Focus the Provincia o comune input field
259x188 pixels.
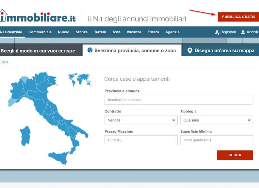179,100
